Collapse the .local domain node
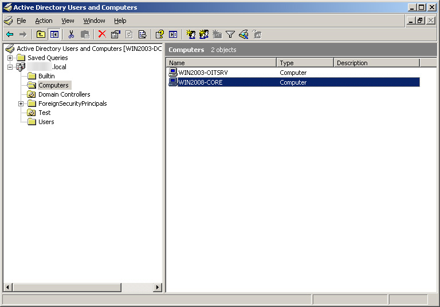Viewport: 440px width, 307px height. [x=10, y=67]
